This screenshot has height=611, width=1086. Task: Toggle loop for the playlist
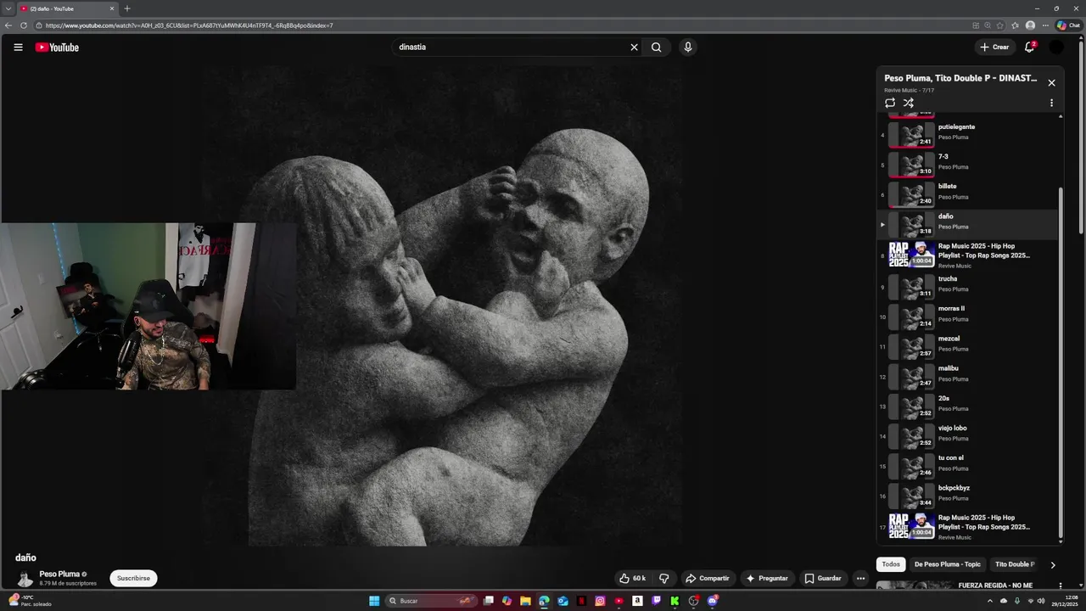(x=890, y=103)
